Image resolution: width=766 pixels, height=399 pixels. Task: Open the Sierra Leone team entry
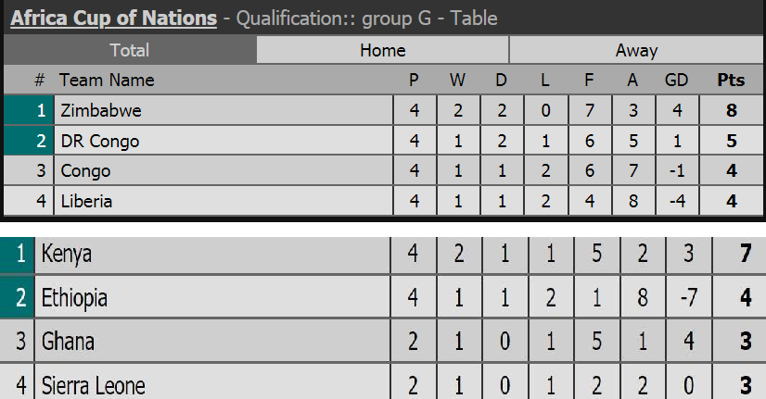click(93, 385)
